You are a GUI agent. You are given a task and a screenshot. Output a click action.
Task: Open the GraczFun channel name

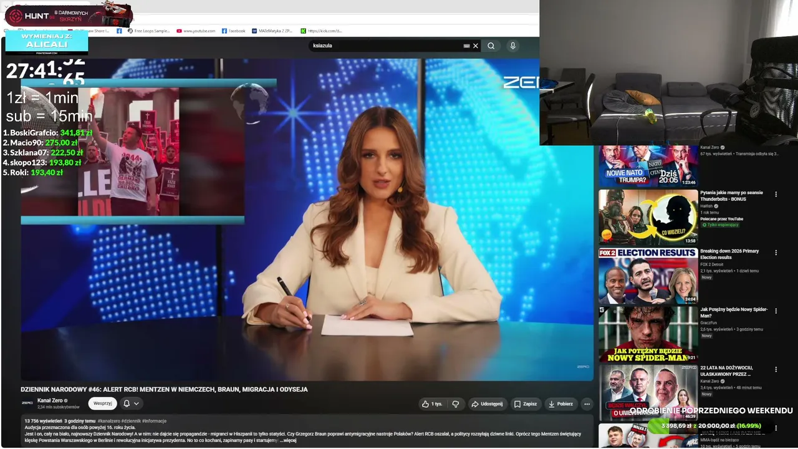point(708,323)
